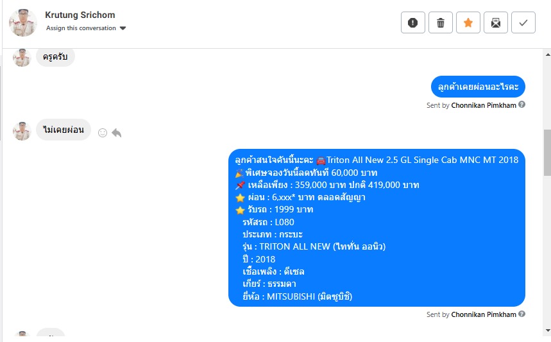Mark conversation done with checkmark button
The image size is (551, 342).
pos(523,22)
